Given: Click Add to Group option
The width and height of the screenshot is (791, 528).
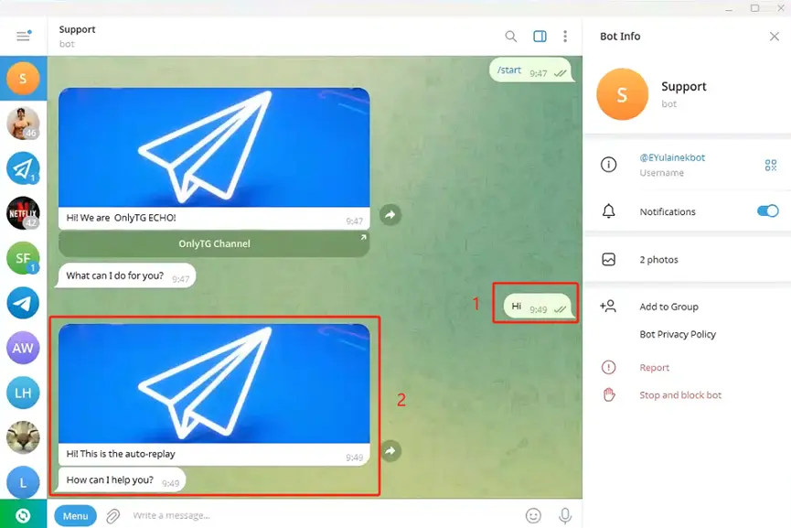Looking at the screenshot, I should click(668, 307).
